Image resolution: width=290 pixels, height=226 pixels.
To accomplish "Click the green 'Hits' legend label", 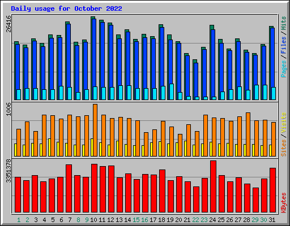I will [284, 23].
